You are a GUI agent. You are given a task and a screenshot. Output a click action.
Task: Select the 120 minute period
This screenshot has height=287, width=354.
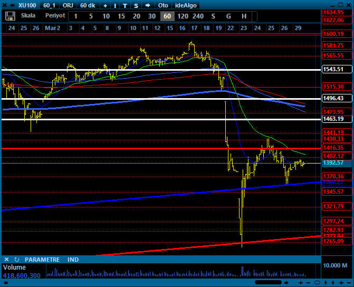tap(183, 16)
